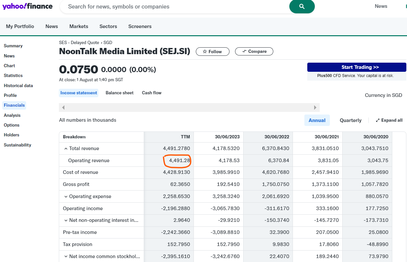Image resolution: width=407 pixels, height=262 pixels.
Task: Click Total revenue 2022 value 6,370.8430
Action: tap(276, 148)
